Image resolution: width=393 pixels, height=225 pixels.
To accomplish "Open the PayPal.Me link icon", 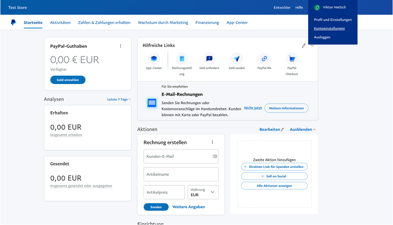I will pos(264,58).
